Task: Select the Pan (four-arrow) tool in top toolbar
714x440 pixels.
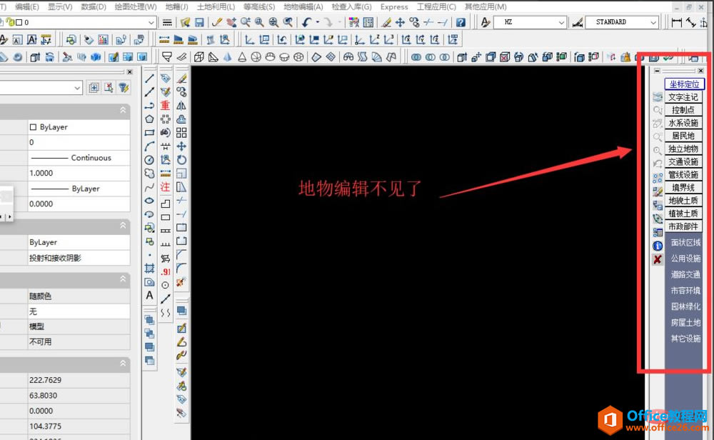Action: 400,22
